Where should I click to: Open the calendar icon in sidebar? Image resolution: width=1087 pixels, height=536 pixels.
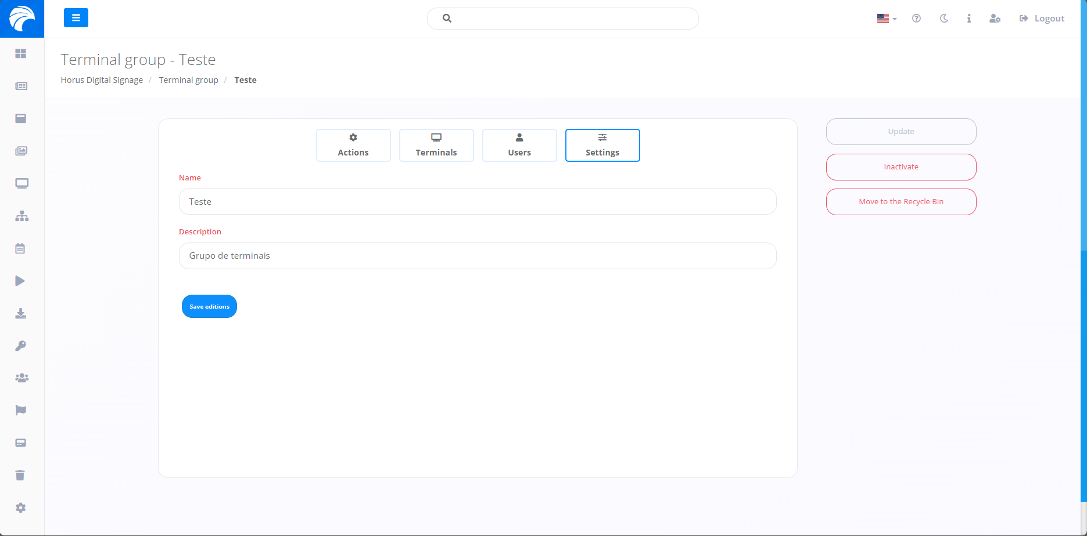point(20,249)
